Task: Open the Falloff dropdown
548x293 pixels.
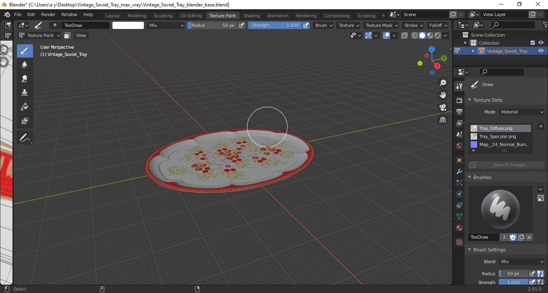Action: click(438, 25)
